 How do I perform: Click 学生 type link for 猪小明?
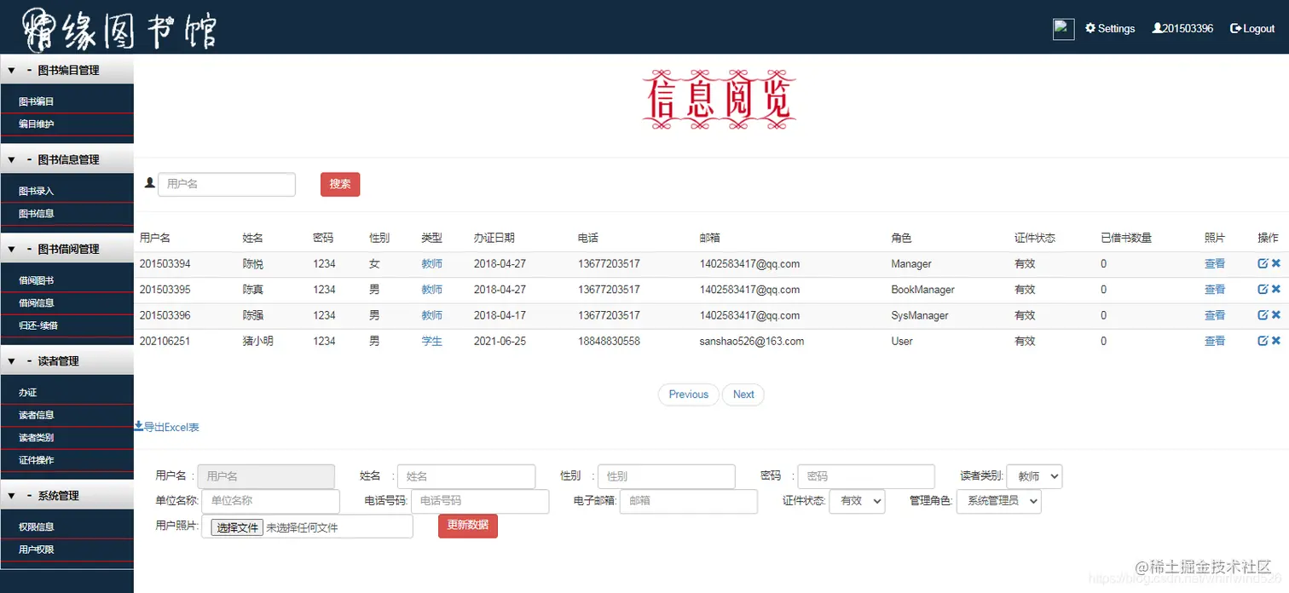tap(431, 341)
